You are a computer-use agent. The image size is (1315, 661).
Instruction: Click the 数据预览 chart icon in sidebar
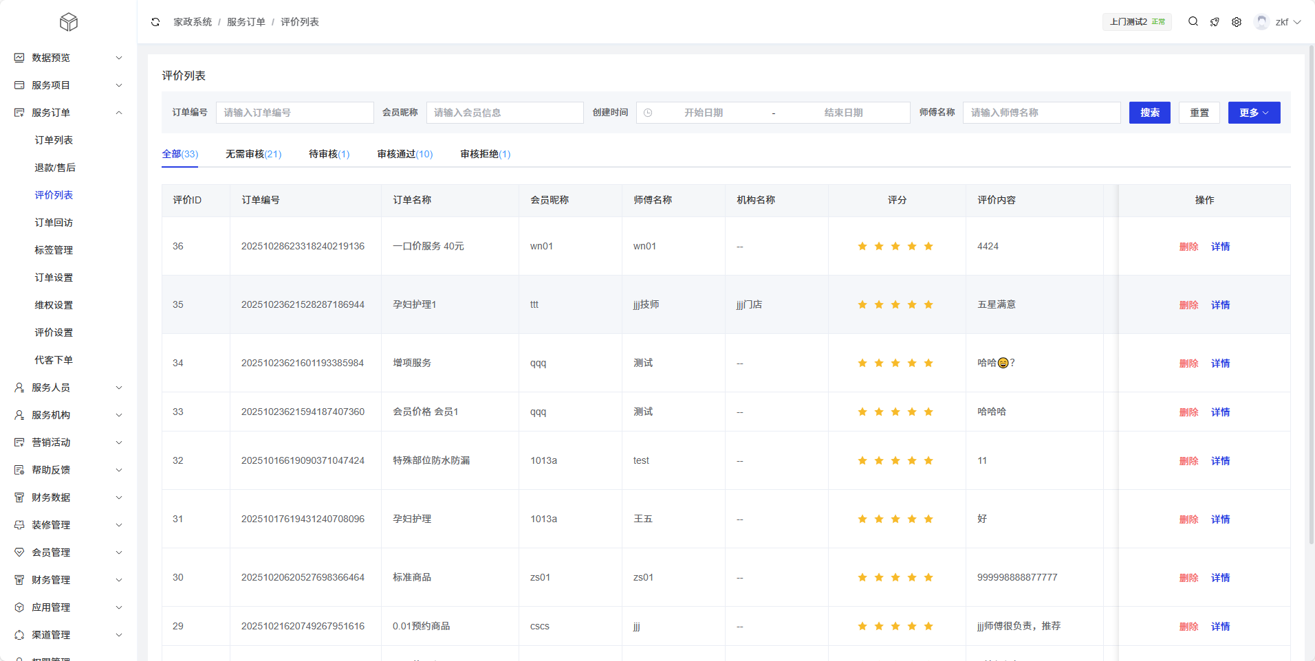[x=19, y=58]
